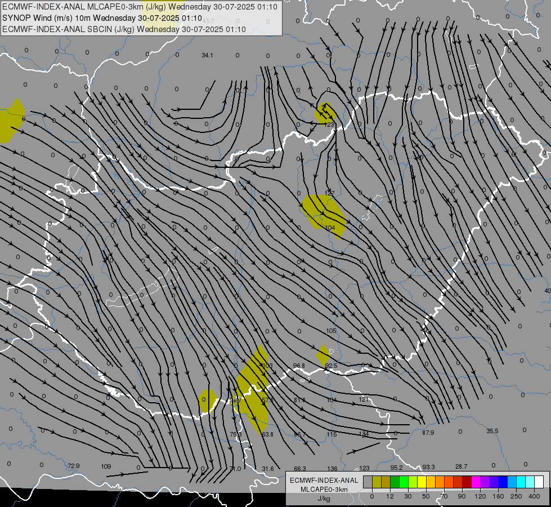This screenshot has height=507, width=551.
Task: Click the map value '115'
Action: point(332,434)
